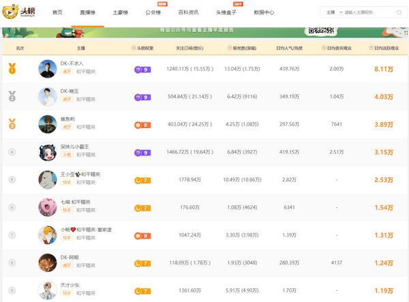
Task: Click the rank 7 number circle
Action: (x=12, y=235)
